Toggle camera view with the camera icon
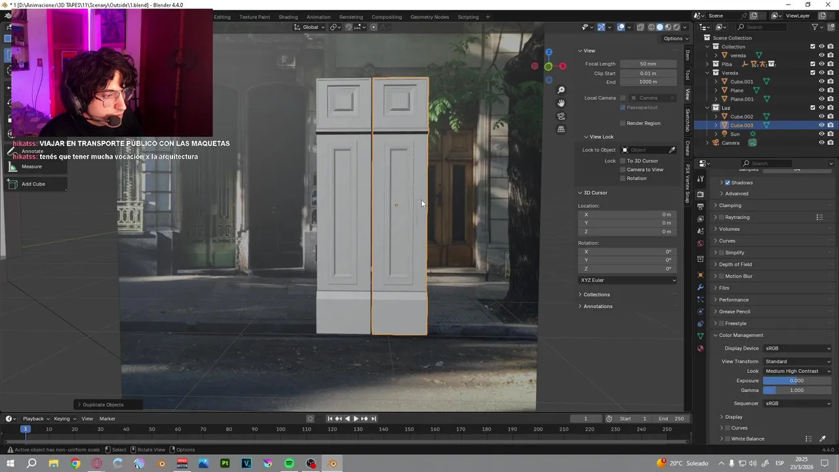This screenshot has width=839, height=472. 561,116
